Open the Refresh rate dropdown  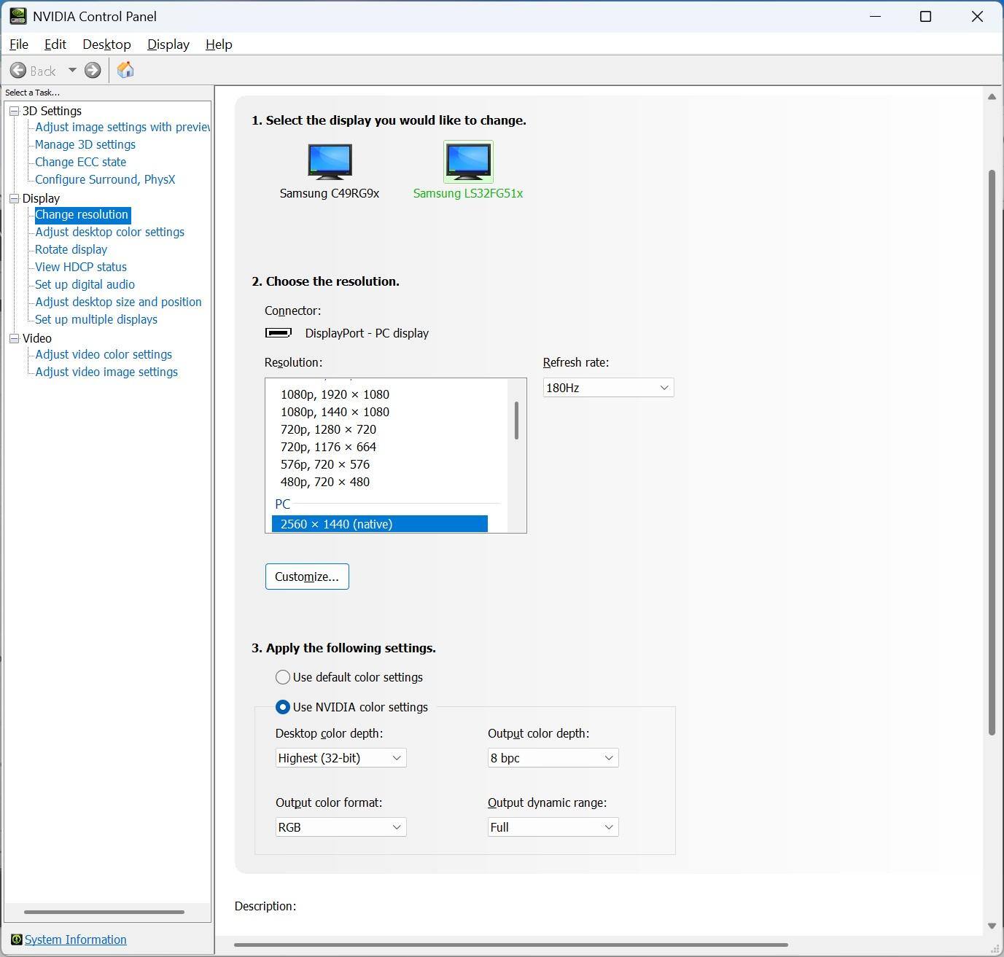coord(608,388)
